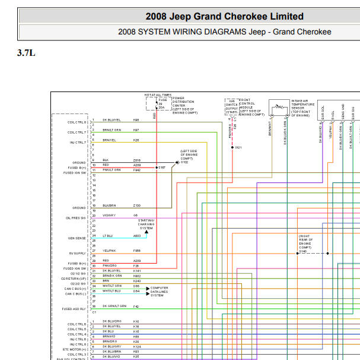Viewport: 360px width, 360px height.
Task: Click the Starting/Charging System arrow marker
Action: point(146,232)
